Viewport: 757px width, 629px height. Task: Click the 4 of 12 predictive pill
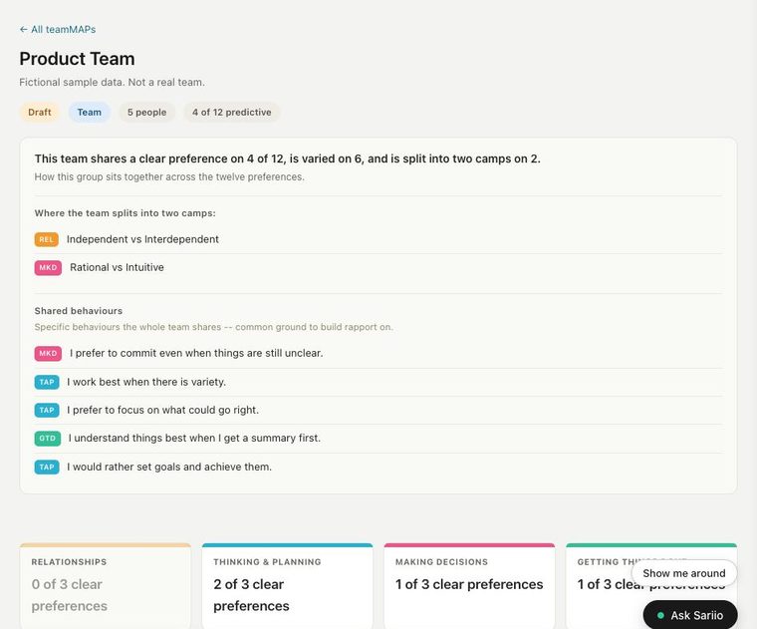[x=232, y=112]
